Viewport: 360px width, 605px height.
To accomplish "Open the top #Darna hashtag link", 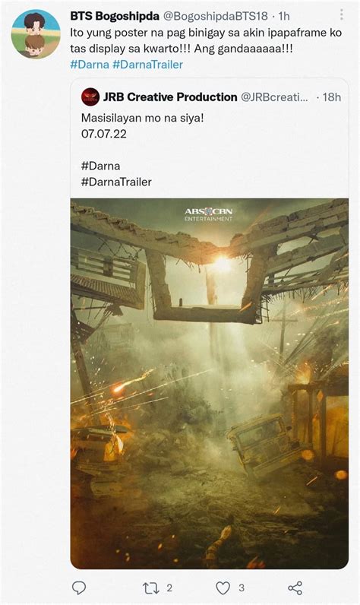I will point(90,65).
